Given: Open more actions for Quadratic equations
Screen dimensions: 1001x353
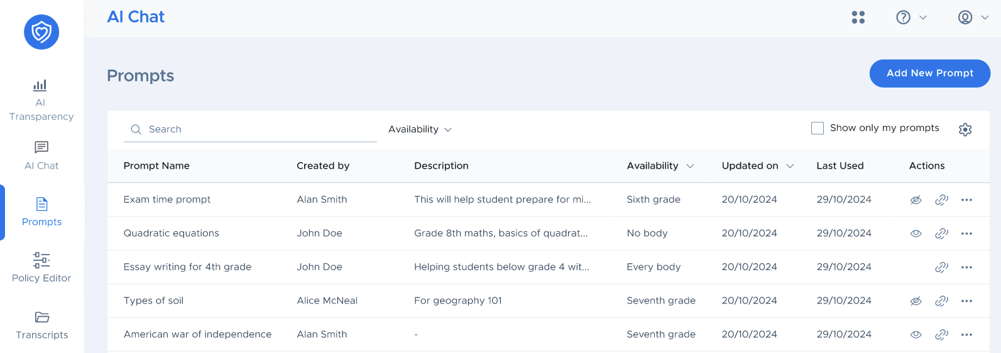Looking at the screenshot, I should [966, 234].
